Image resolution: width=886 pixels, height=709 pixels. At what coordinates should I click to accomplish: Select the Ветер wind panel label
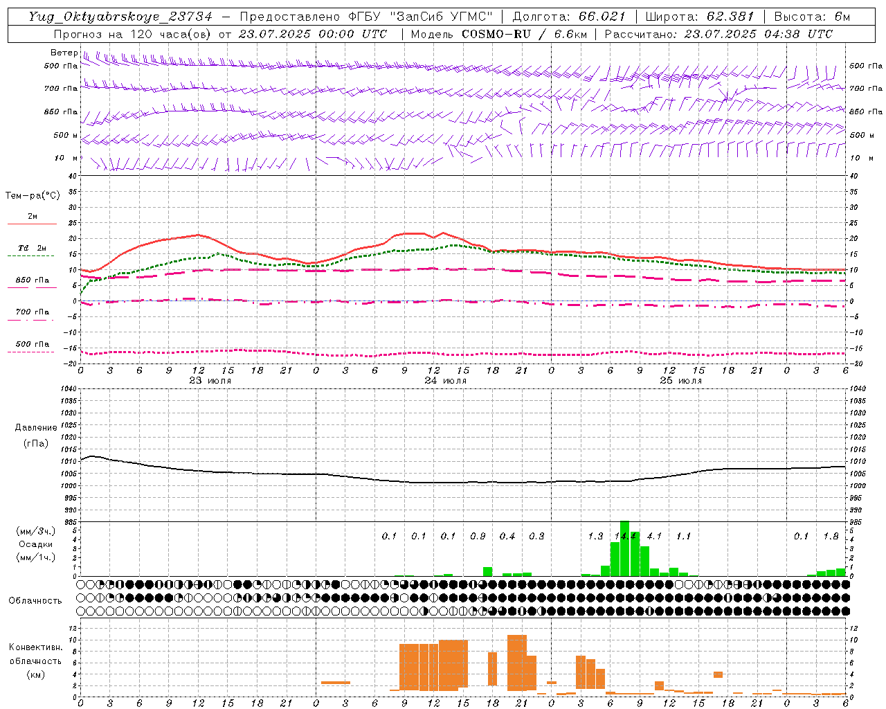point(64,53)
